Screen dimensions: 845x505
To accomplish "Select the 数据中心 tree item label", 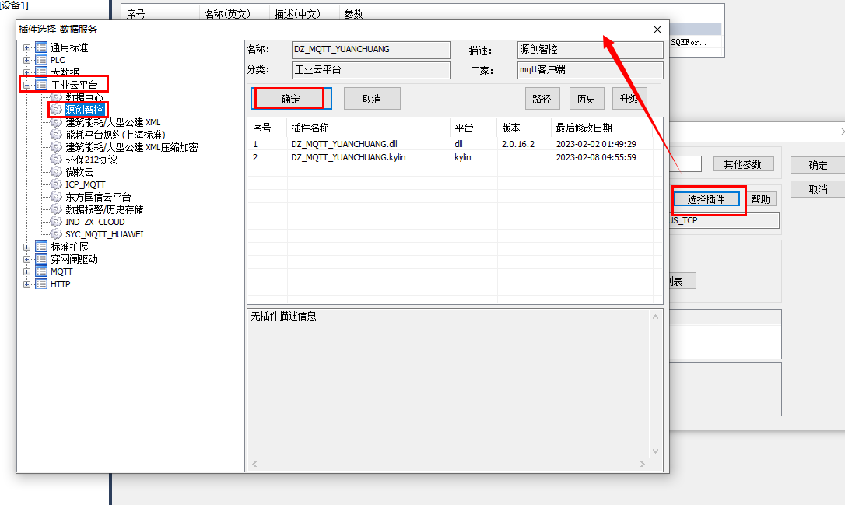I will click(x=84, y=97).
